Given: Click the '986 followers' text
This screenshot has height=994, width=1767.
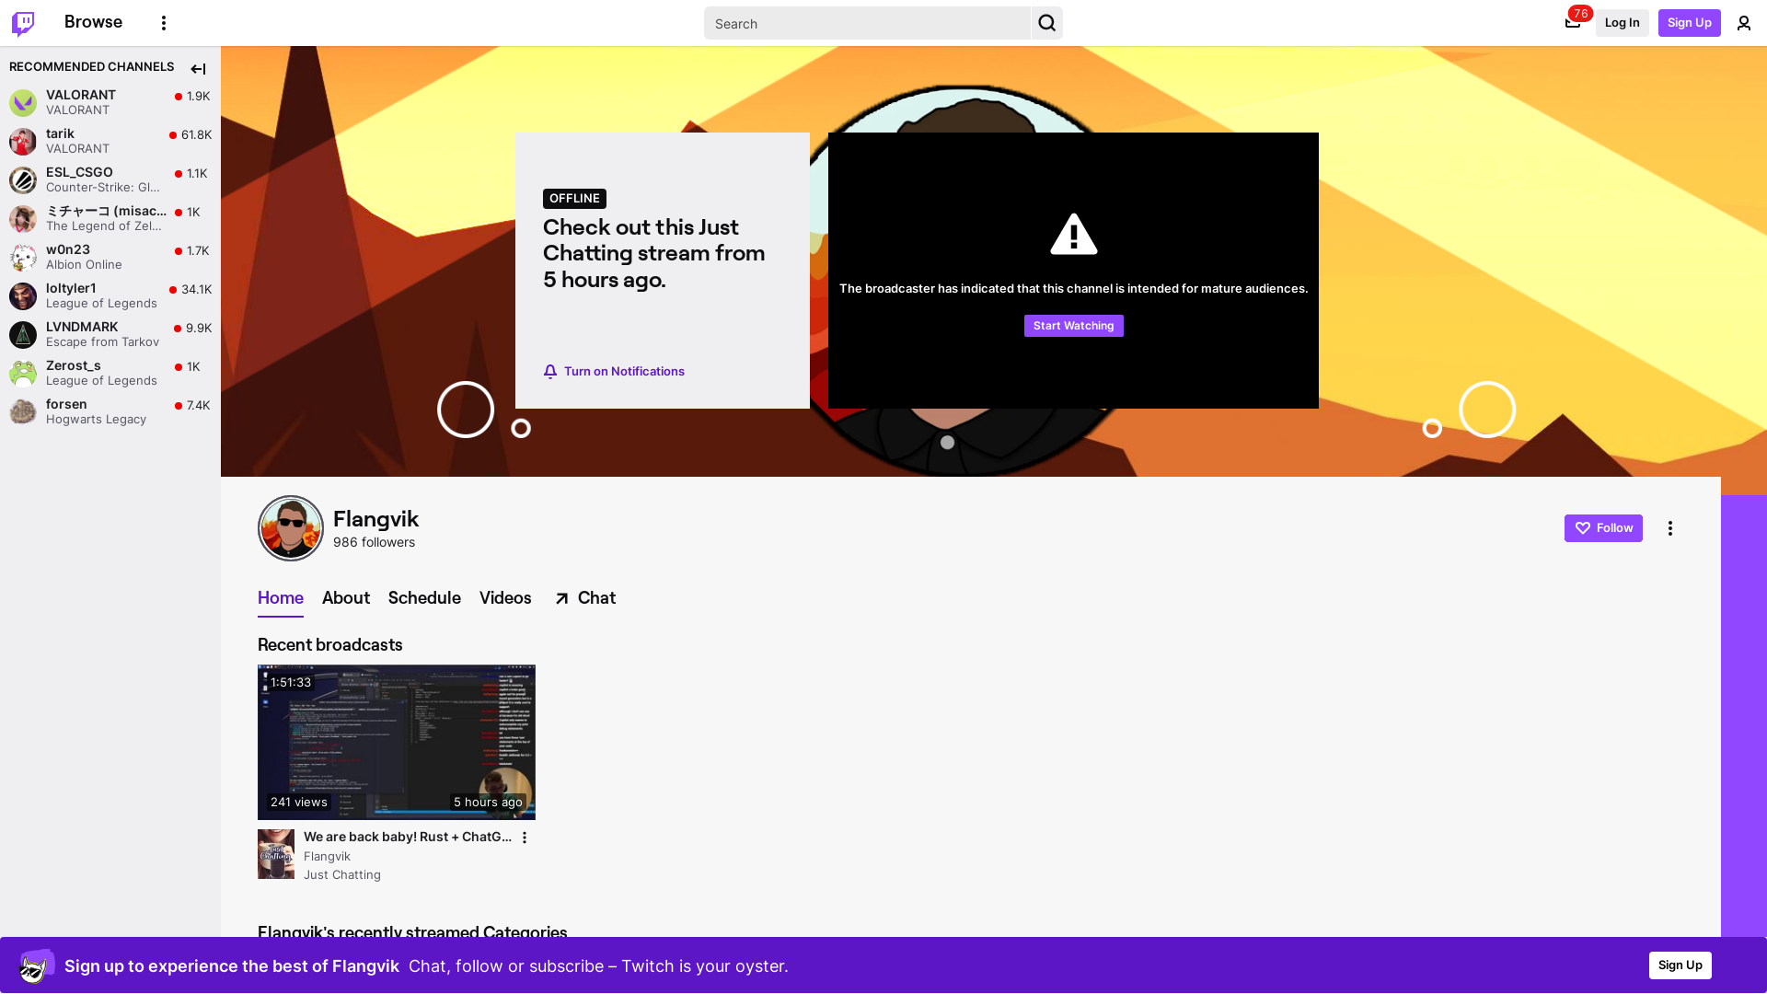Looking at the screenshot, I should coord(374,542).
